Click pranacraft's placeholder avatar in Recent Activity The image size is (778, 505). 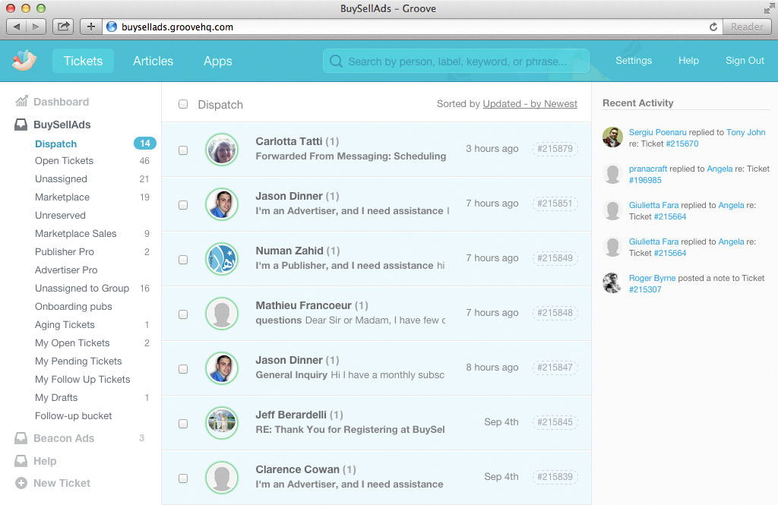[x=613, y=174]
